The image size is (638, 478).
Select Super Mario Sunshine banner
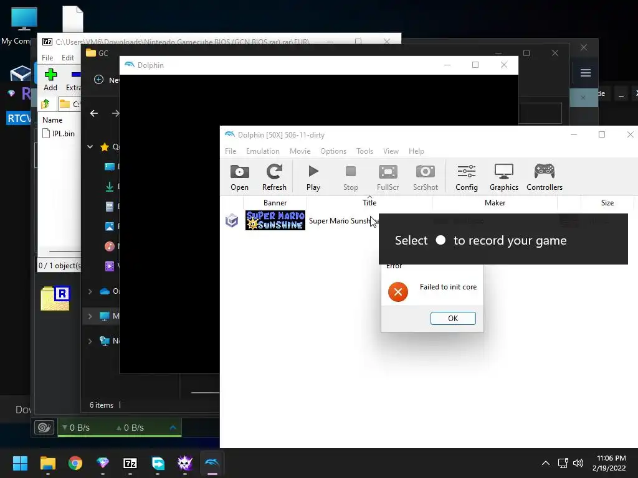(275, 220)
